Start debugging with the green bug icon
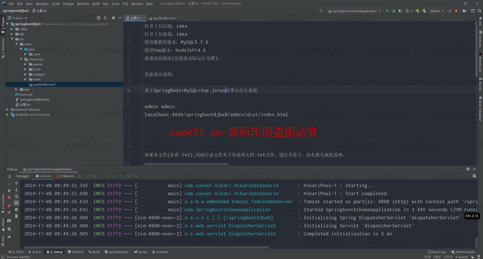The height and width of the screenshot is (259, 483). point(394,11)
